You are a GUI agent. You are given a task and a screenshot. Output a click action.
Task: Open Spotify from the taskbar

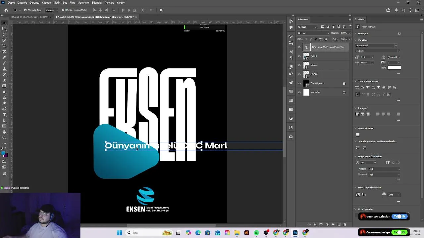coord(256,233)
